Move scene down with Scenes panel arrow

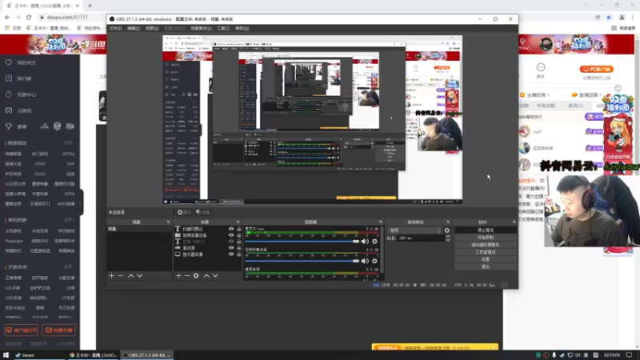pos(139,276)
